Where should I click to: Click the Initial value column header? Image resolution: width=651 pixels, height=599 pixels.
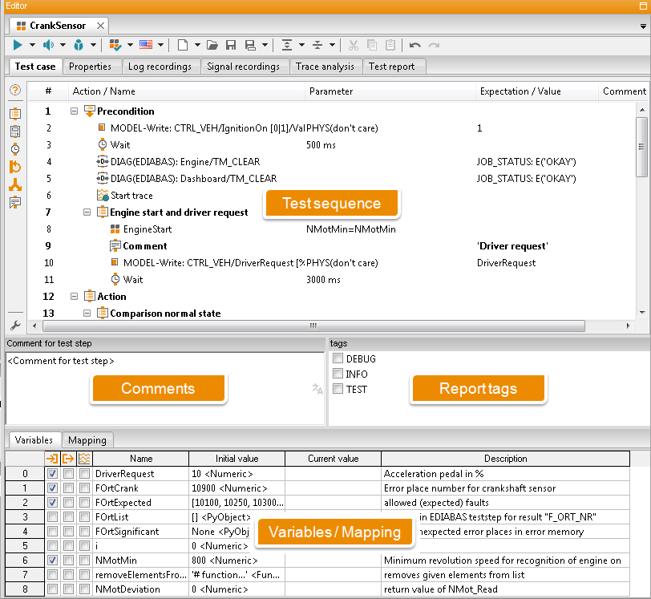(237, 459)
